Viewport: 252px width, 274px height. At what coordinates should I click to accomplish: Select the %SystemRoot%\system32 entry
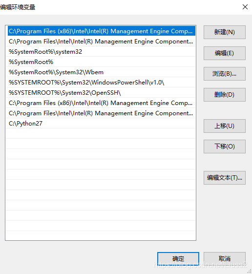coord(101,52)
